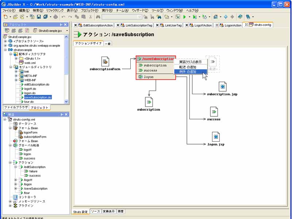Screen dimensions: 292x219
Task: Click the Cut scissors icon
Action: (x=91, y=17)
